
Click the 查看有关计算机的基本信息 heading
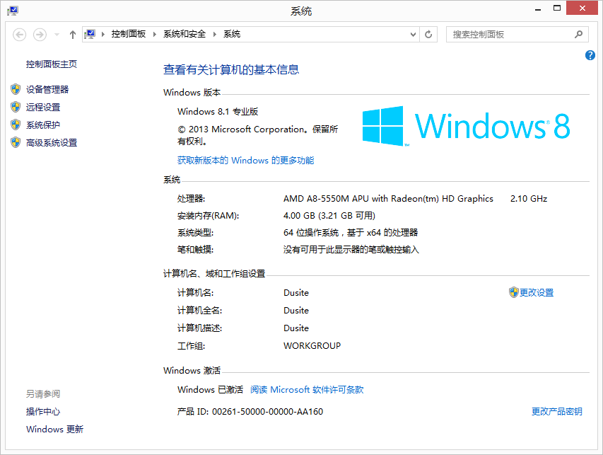231,69
